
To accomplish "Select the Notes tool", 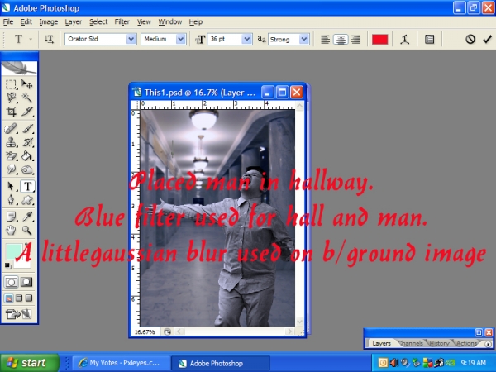I will (11, 217).
